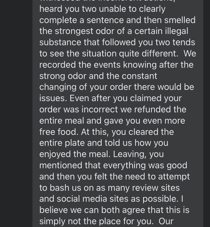
Task: Tap the word 'enjoyed' in the reply
Action: pyautogui.click(x=55, y=154)
